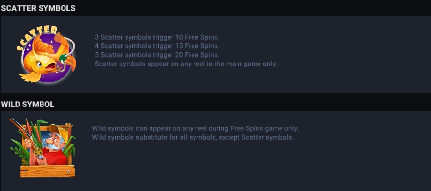Viewport: 431px width, 191px height.
Task: Click the 'Wild symbols can appear on any reel' line
Action: pos(195,128)
